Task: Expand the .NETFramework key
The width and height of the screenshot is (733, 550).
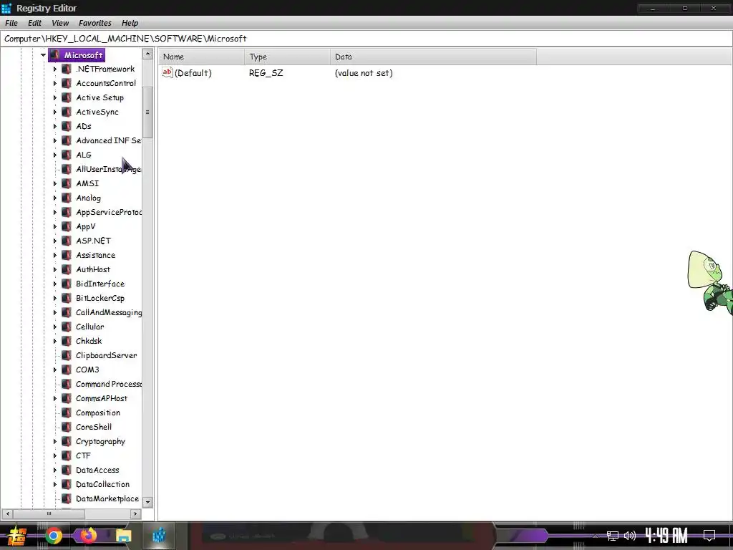Action: point(54,69)
